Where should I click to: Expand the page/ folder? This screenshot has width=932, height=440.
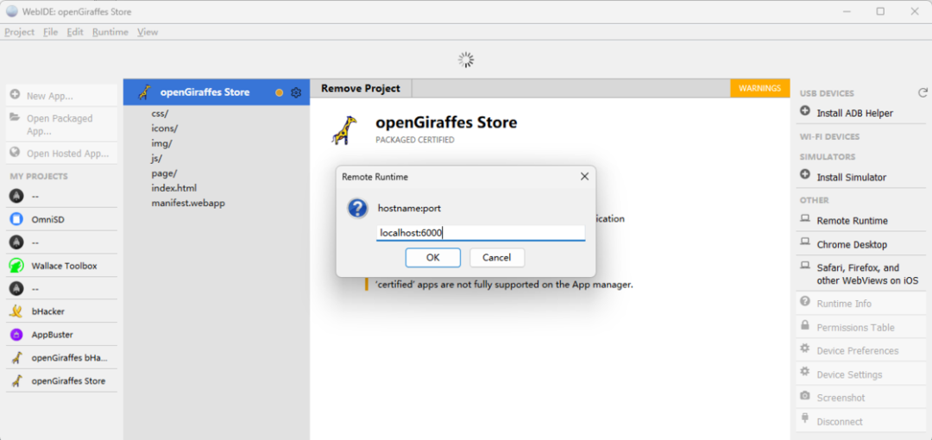coord(165,173)
